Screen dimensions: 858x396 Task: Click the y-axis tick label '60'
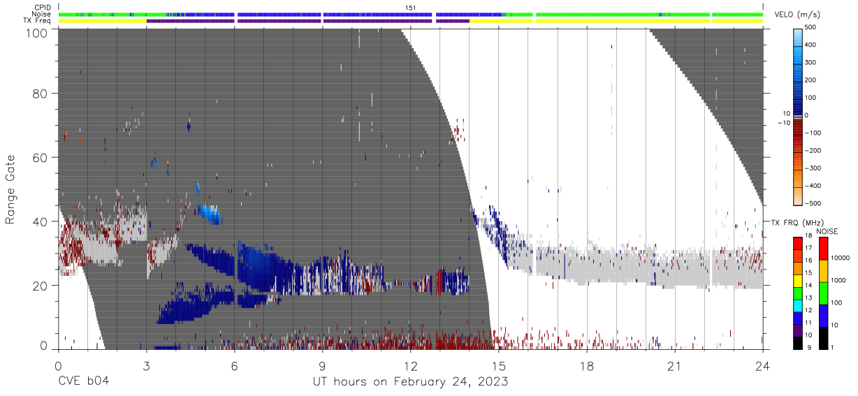point(41,158)
